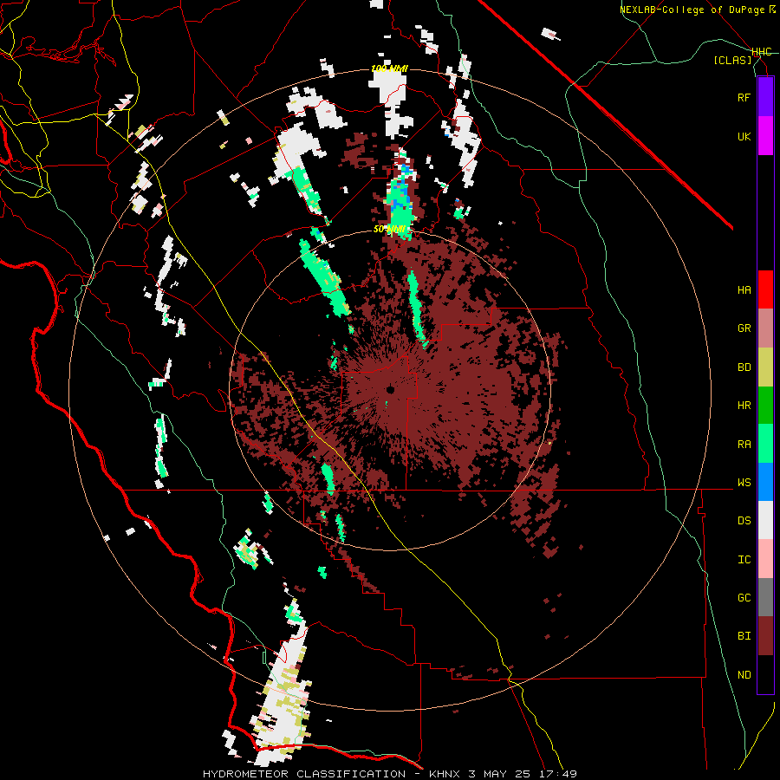Viewport: 780px width, 780px height.
Task: Click the RA legend label
Action: (x=744, y=445)
